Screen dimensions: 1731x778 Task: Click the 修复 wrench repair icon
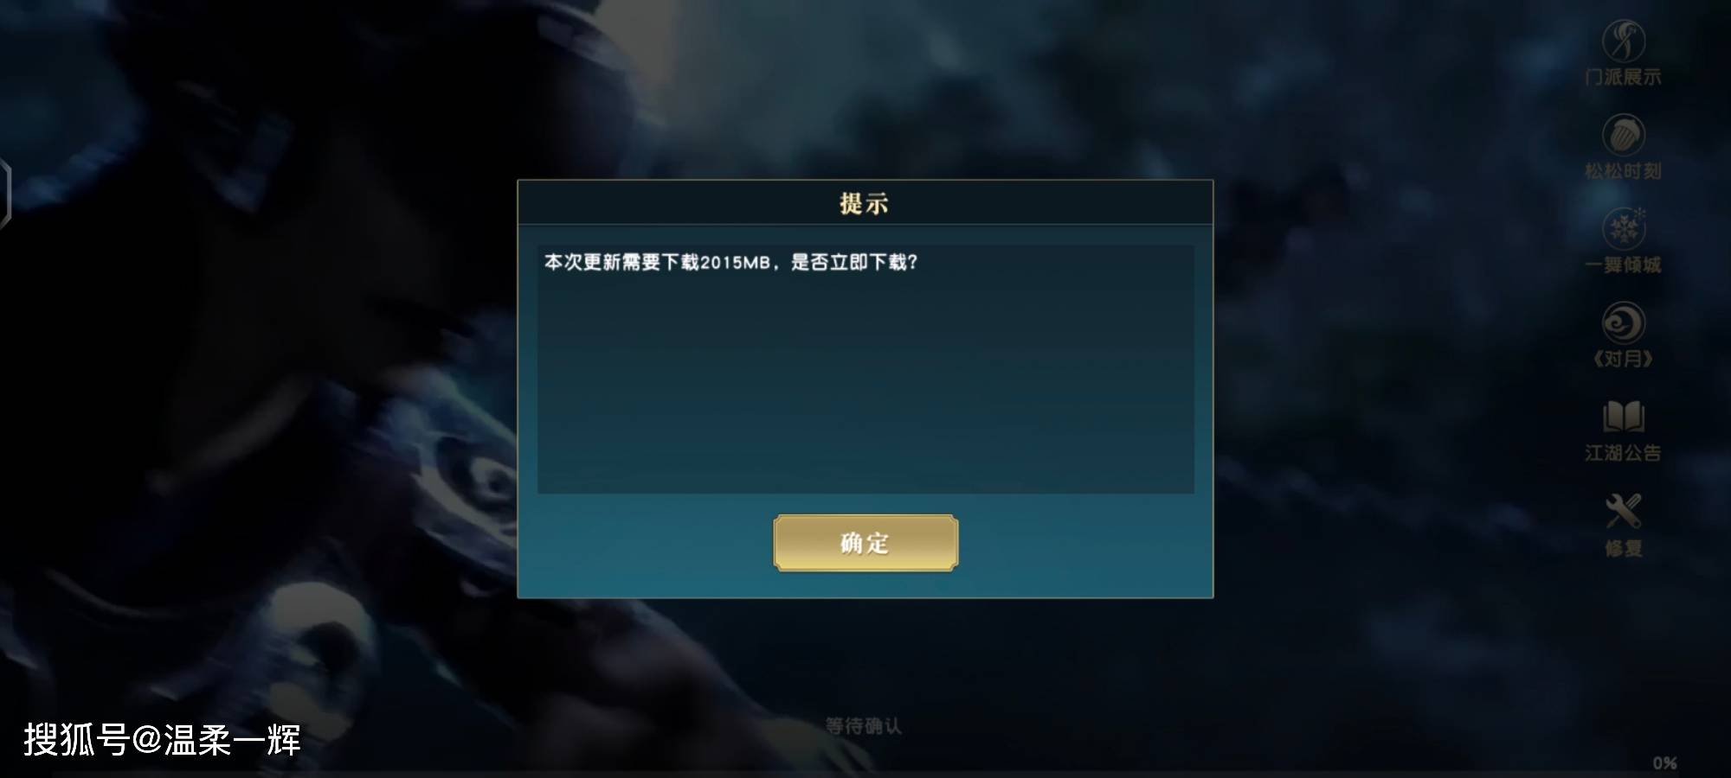click(x=1623, y=511)
